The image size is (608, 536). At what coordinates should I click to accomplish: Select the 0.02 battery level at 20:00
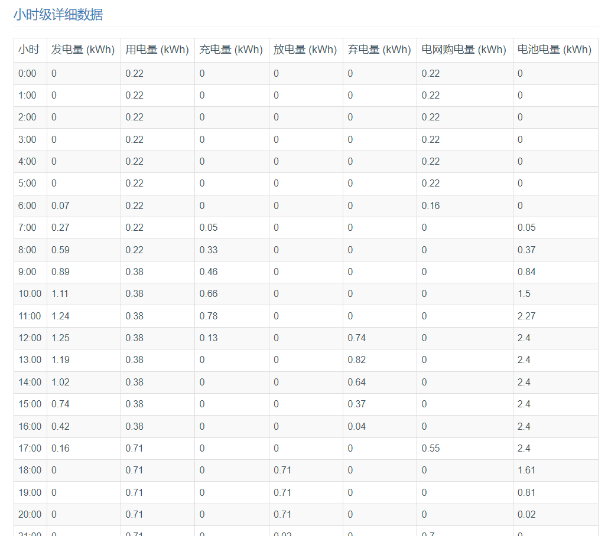(526, 514)
